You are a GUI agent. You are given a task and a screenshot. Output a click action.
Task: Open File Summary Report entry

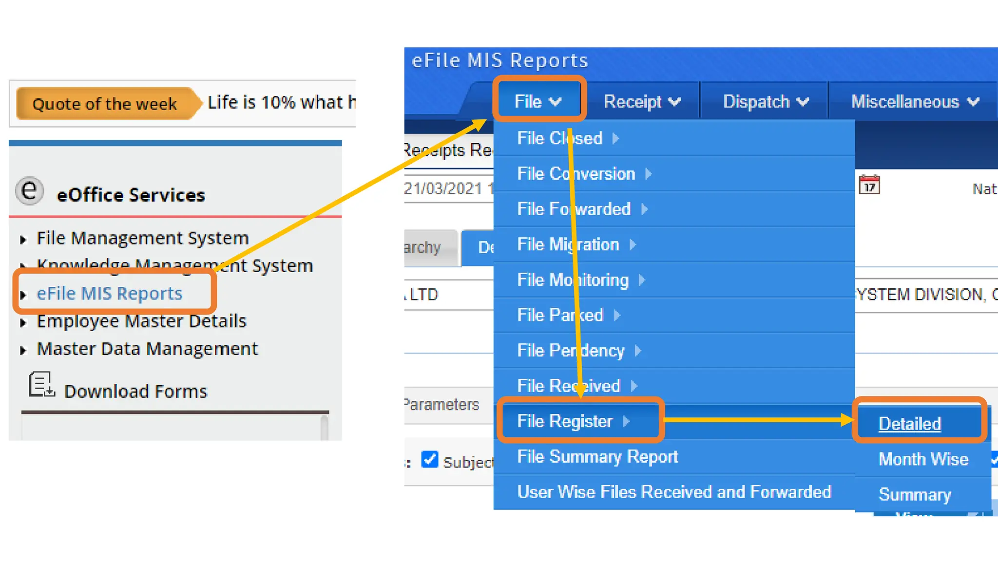tap(597, 457)
